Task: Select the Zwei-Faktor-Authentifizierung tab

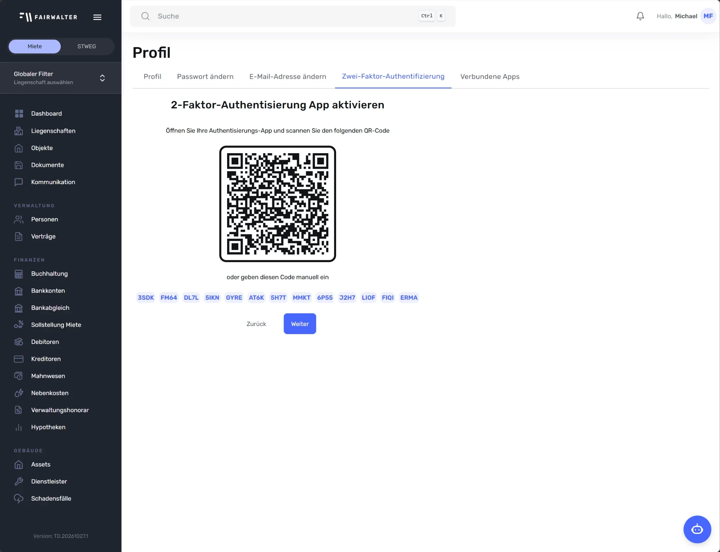Action: click(393, 77)
